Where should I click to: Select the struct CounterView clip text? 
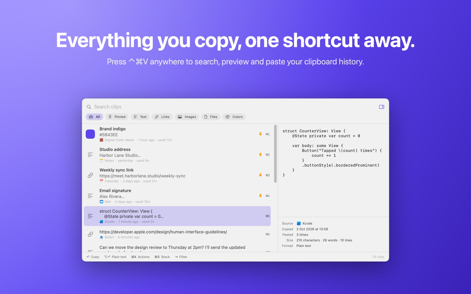coord(131,214)
